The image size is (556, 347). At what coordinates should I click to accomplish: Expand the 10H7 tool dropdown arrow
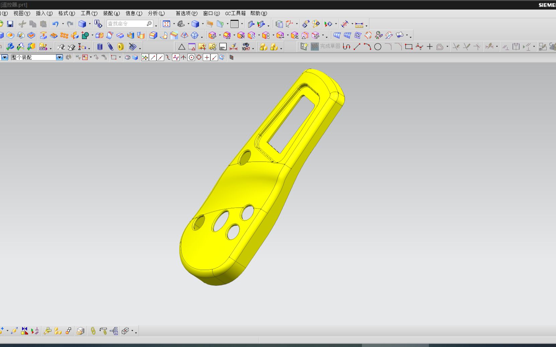pyautogui.click(x=253, y=48)
